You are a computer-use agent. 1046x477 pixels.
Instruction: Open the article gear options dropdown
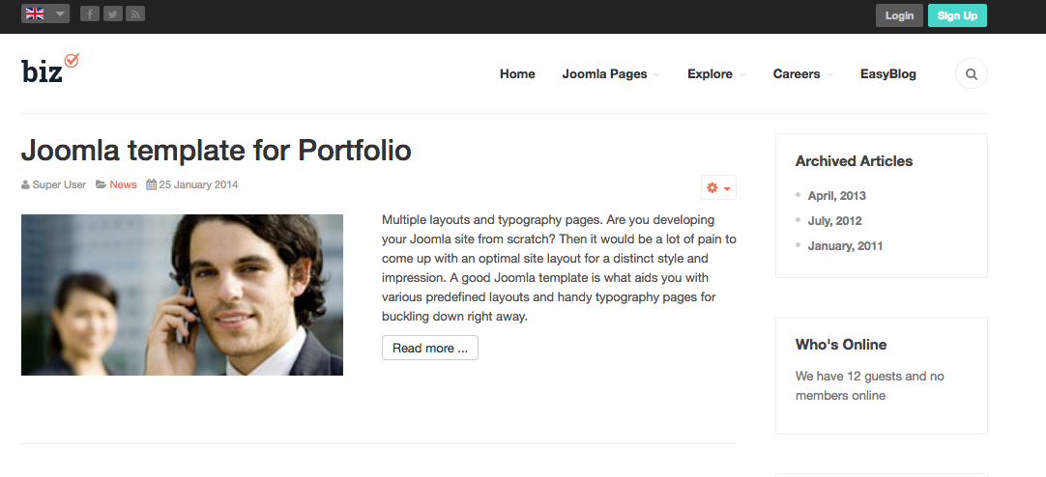coord(718,187)
